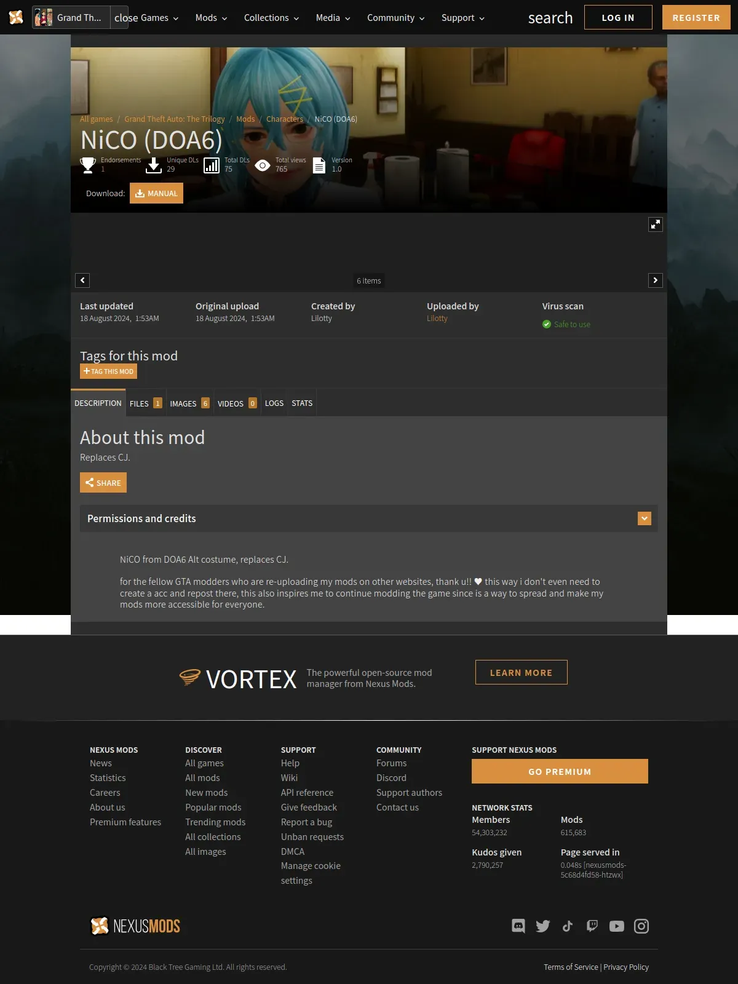Open the Contact us footer link

point(397,807)
